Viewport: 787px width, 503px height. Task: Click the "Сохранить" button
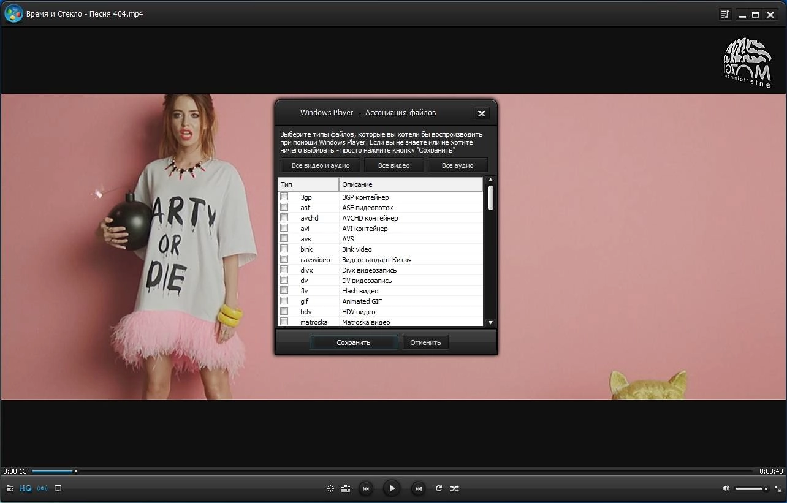[354, 342]
